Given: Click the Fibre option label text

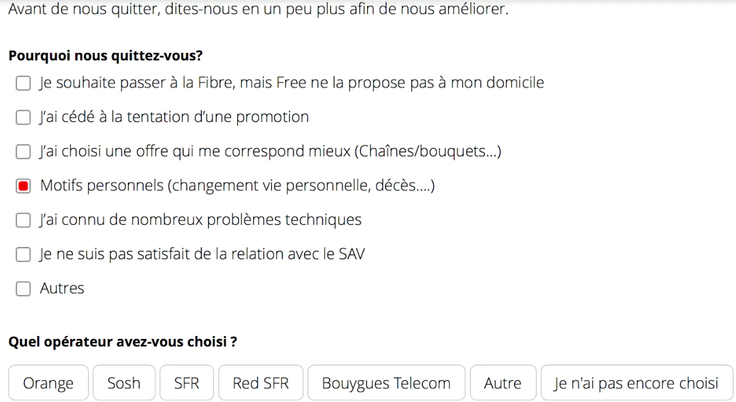Looking at the screenshot, I should tap(292, 83).
